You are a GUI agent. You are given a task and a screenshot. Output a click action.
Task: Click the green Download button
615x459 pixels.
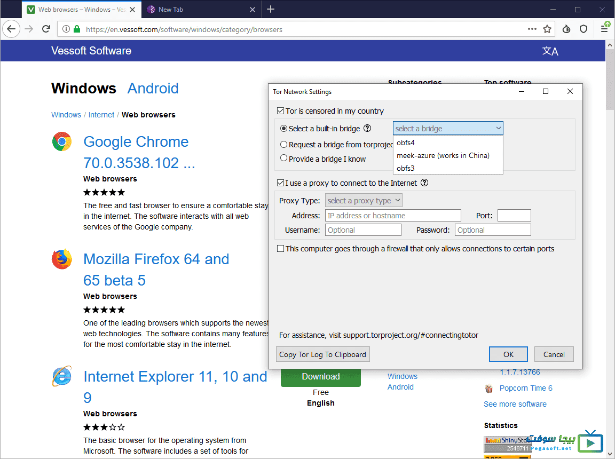coord(321,377)
